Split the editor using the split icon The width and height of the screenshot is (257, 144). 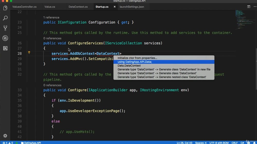[x=249, y=7]
